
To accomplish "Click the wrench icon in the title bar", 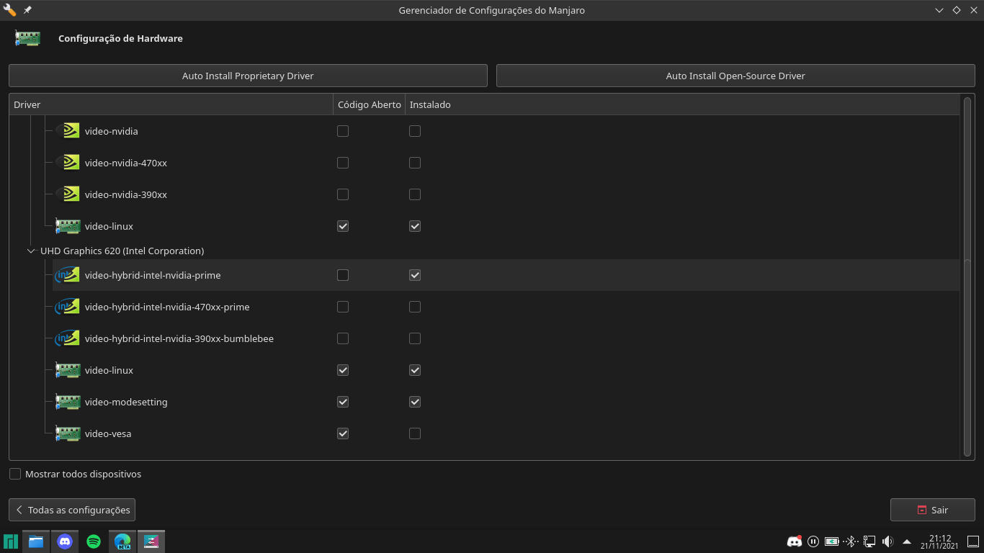I will pyautogui.click(x=10, y=10).
